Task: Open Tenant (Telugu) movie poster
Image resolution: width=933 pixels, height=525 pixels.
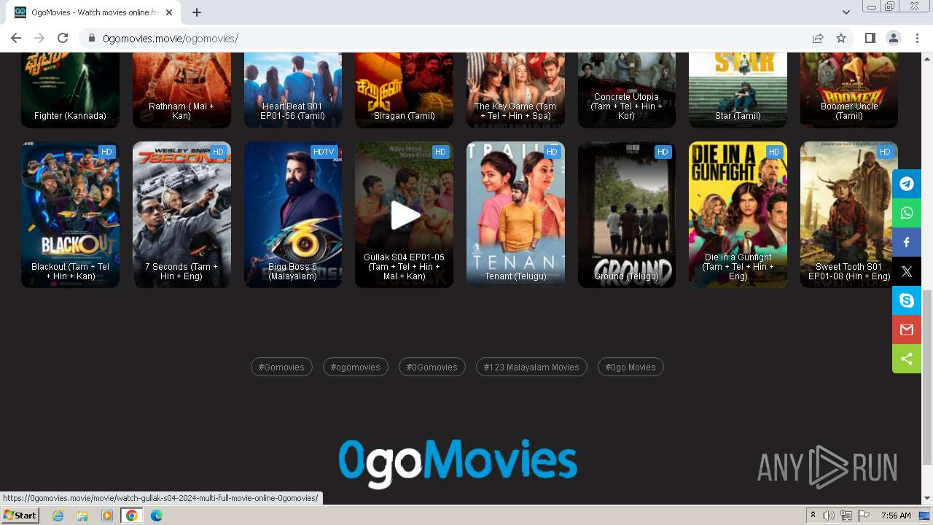Action: point(515,214)
